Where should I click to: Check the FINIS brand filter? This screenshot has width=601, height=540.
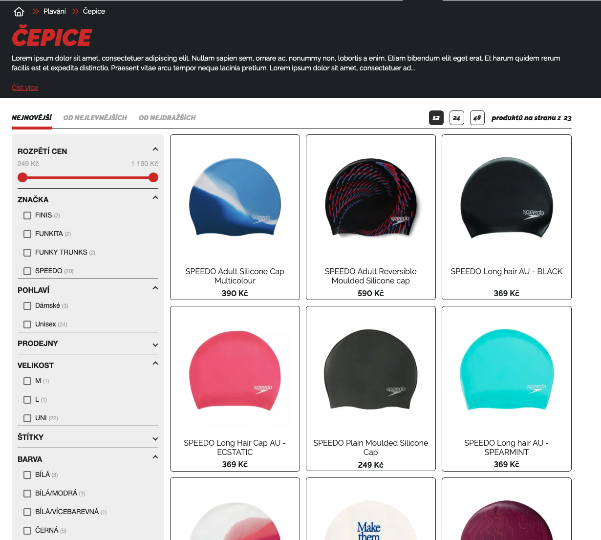click(x=27, y=216)
